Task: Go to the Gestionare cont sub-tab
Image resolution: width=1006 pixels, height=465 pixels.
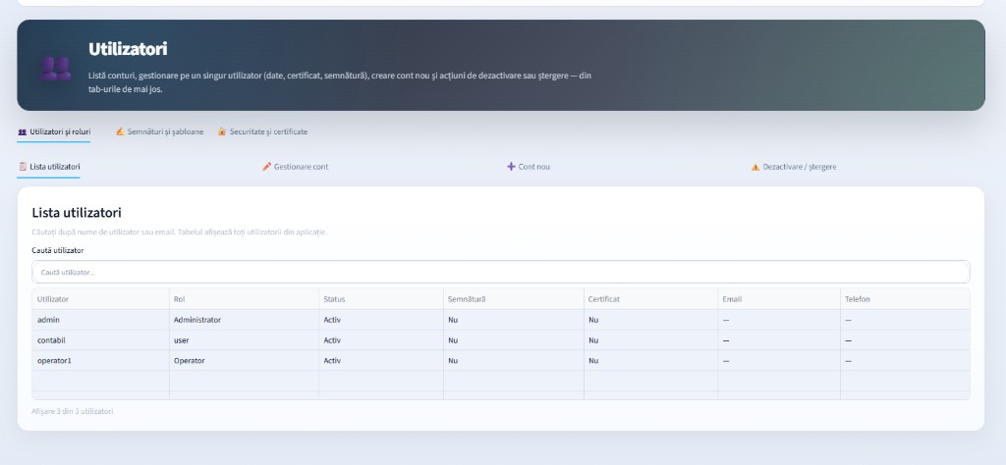Action: (295, 167)
